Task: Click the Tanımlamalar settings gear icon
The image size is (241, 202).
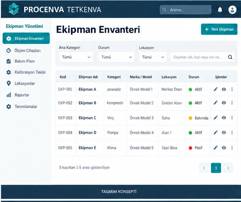Action: click(9, 106)
